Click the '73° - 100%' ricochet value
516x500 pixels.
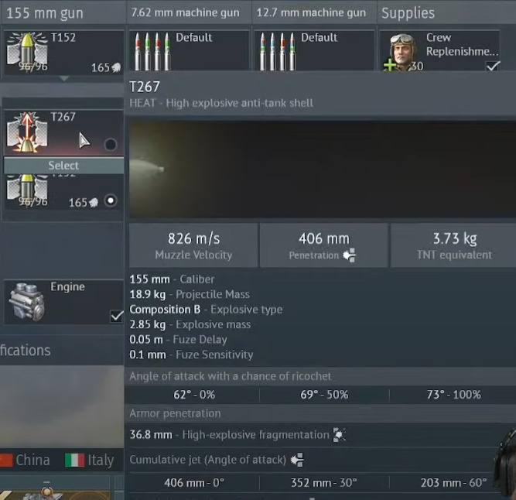tap(454, 395)
